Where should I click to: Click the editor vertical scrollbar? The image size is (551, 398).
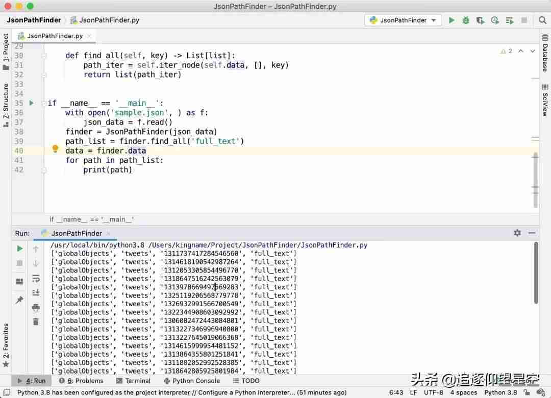point(535,180)
